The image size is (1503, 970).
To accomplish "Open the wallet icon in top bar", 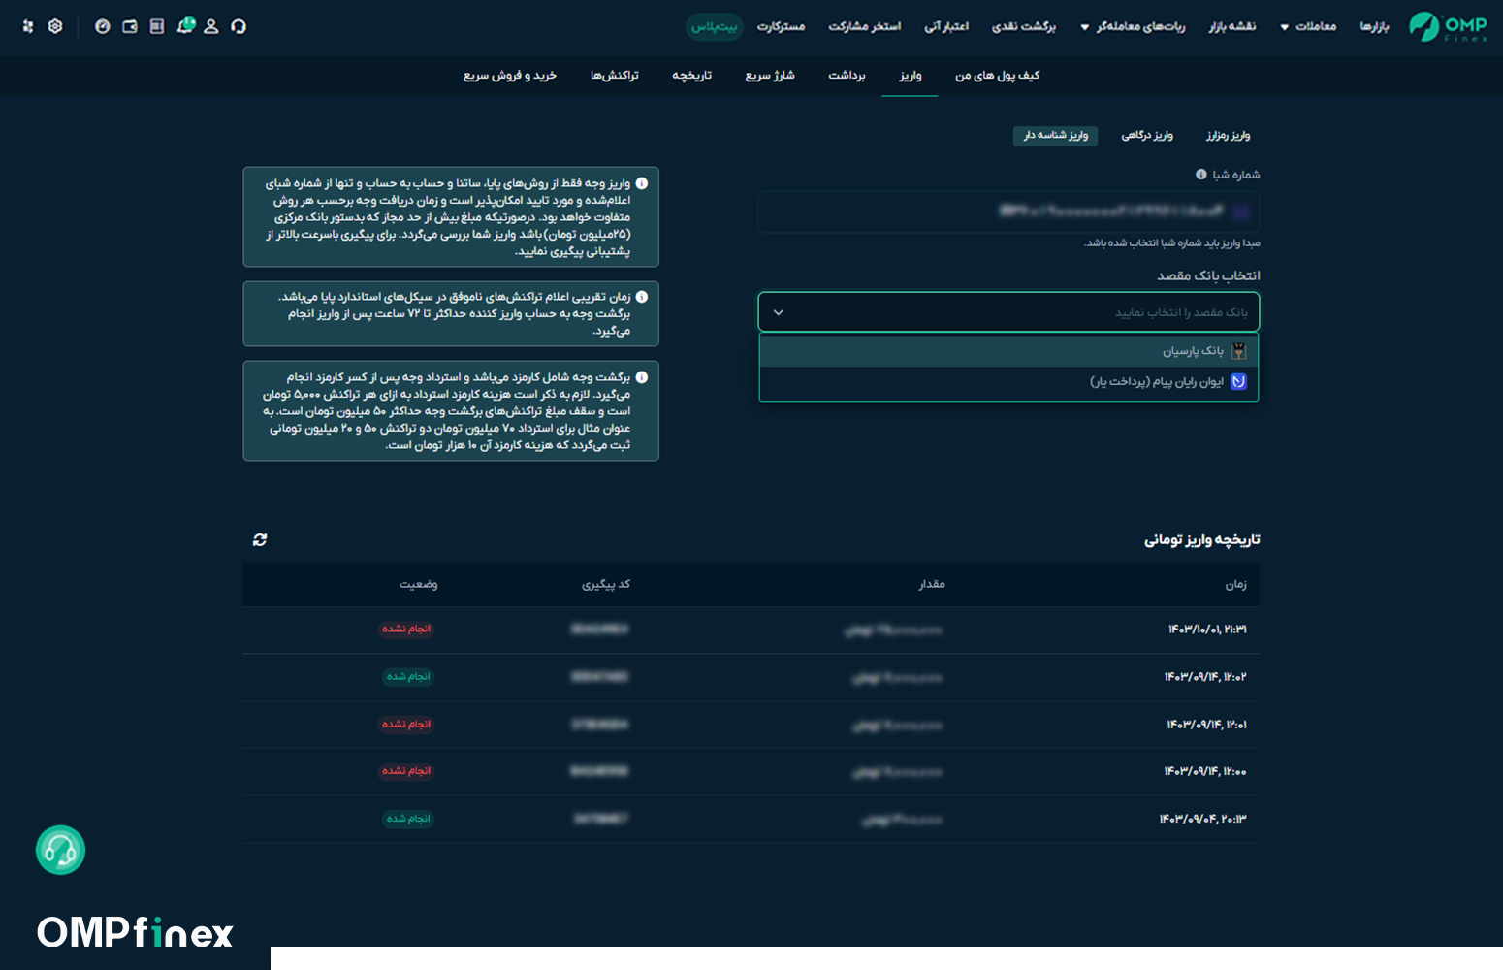I will click(x=130, y=26).
